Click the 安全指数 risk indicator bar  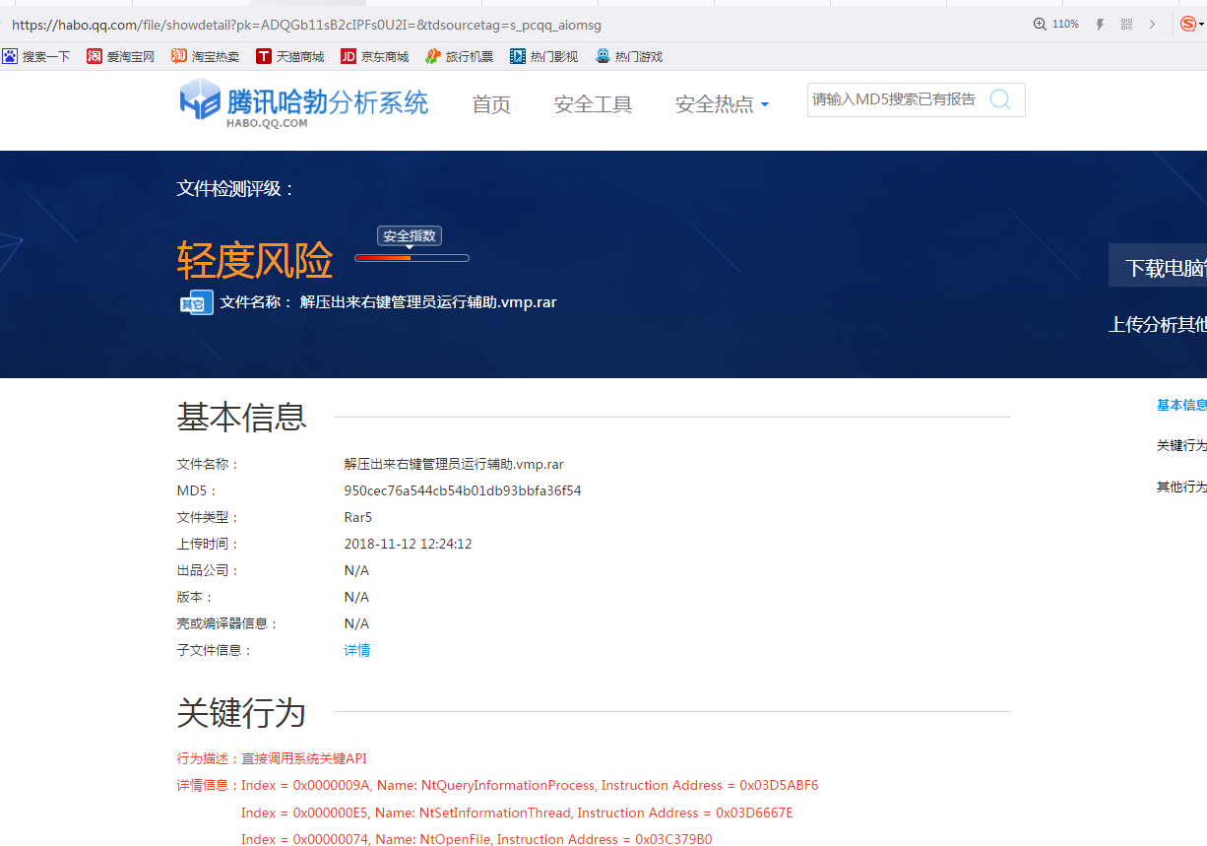[412, 258]
